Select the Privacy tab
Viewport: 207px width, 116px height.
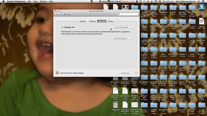pyautogui.click(x=111, y=21)
